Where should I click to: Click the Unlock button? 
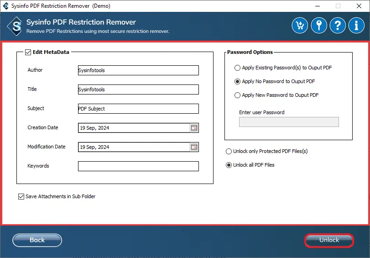click(x=329, y=240)
